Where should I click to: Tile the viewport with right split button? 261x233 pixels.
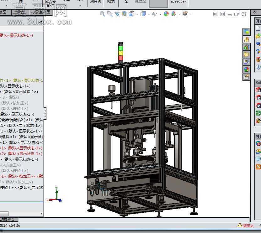(x=222, y=14)
